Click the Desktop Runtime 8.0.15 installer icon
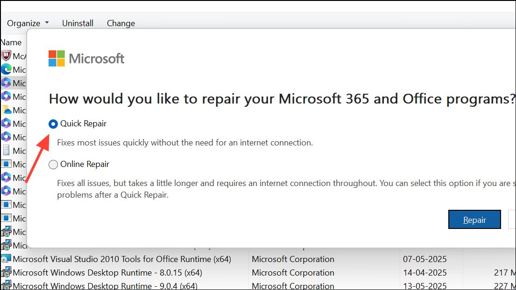The width and height of the screenshot is (516, 290). click(6, 273)
